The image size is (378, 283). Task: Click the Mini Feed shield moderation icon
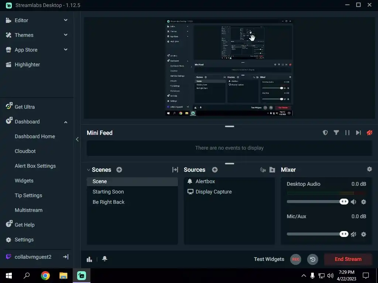[x=325, y=133]
